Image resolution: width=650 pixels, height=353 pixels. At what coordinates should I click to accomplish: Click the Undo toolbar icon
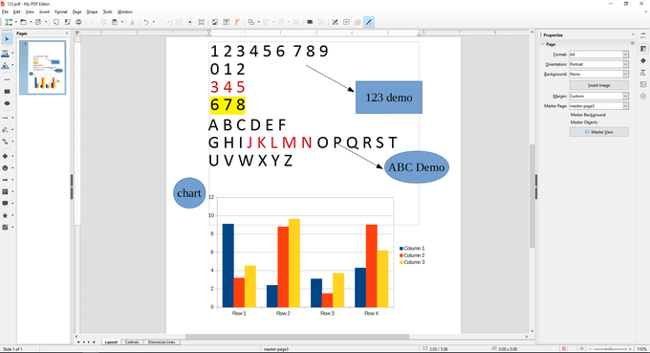pos(145,22)
